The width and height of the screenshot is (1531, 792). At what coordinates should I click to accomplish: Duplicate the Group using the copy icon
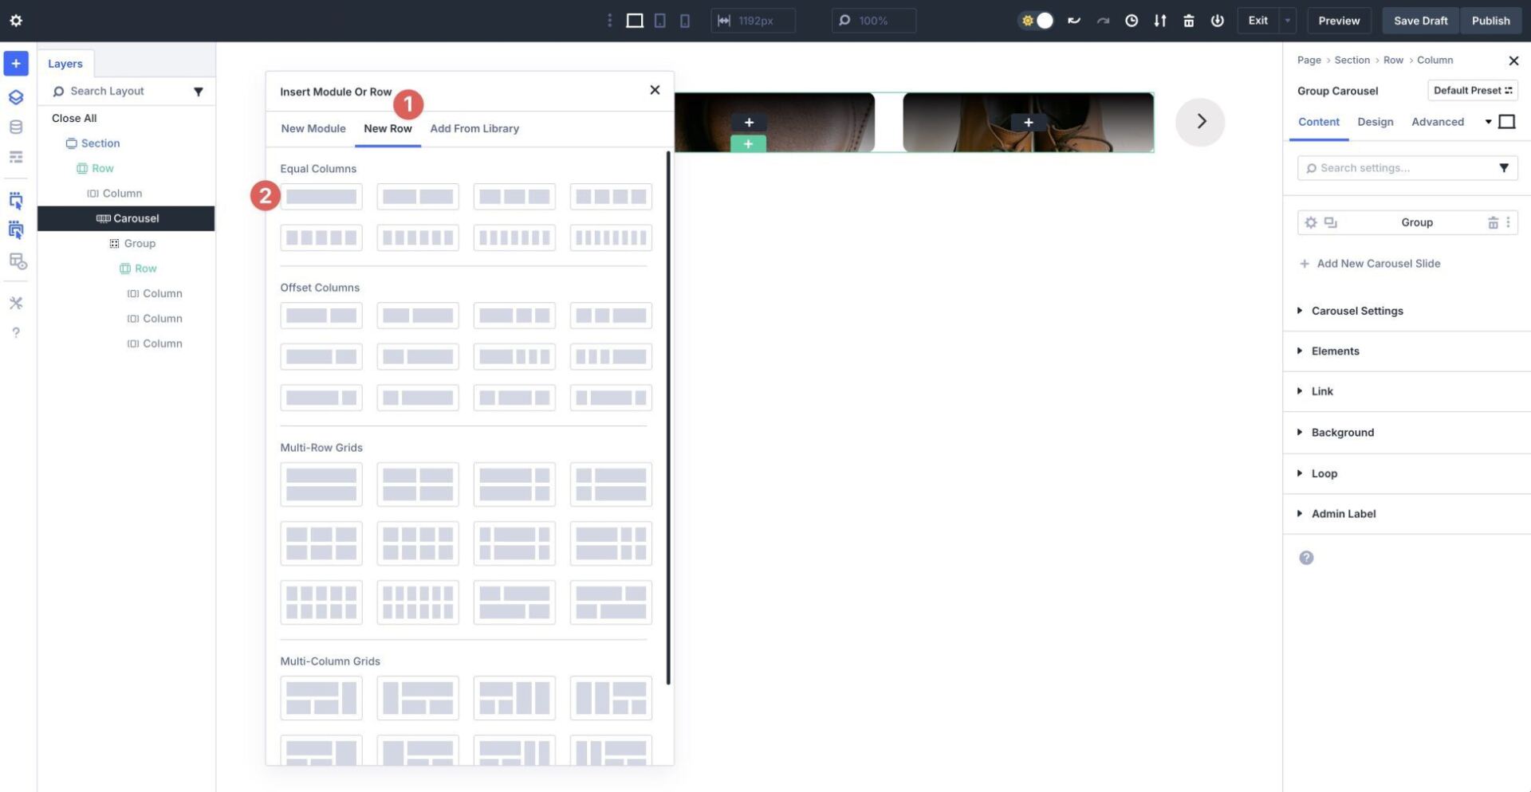coord(1330,222)
